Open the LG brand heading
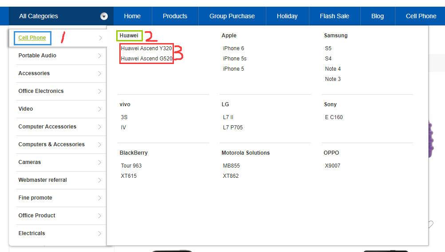Image resolution: width=445 pixels, height=252 pixels. pyautogui.click(x=225, y=104)
